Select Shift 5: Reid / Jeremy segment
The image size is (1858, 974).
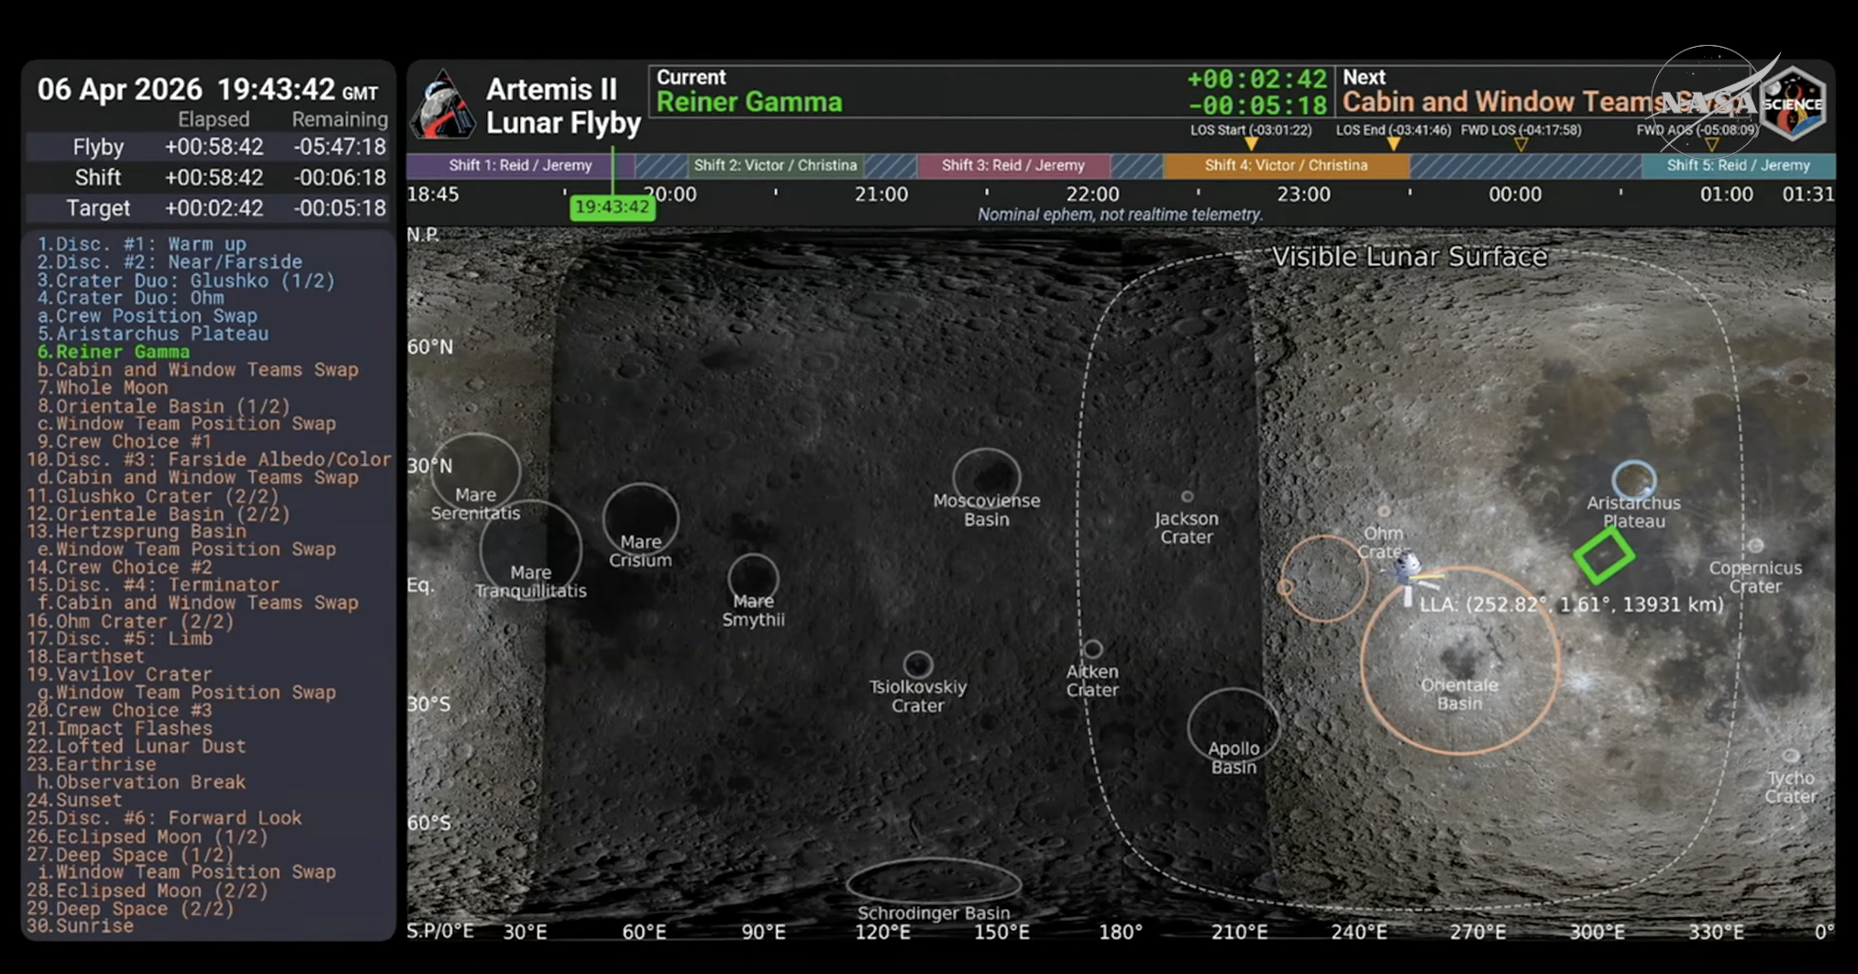[1737, 165]
